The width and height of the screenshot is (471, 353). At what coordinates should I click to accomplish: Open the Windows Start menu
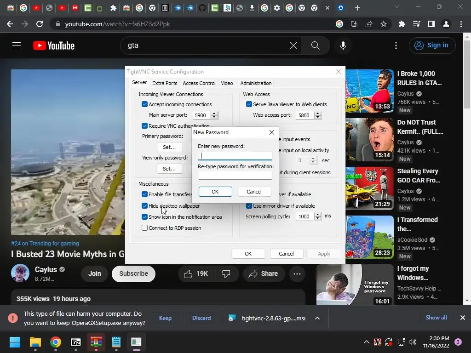15,342
